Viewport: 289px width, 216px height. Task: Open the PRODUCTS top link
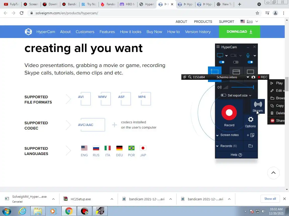point(203,21)
